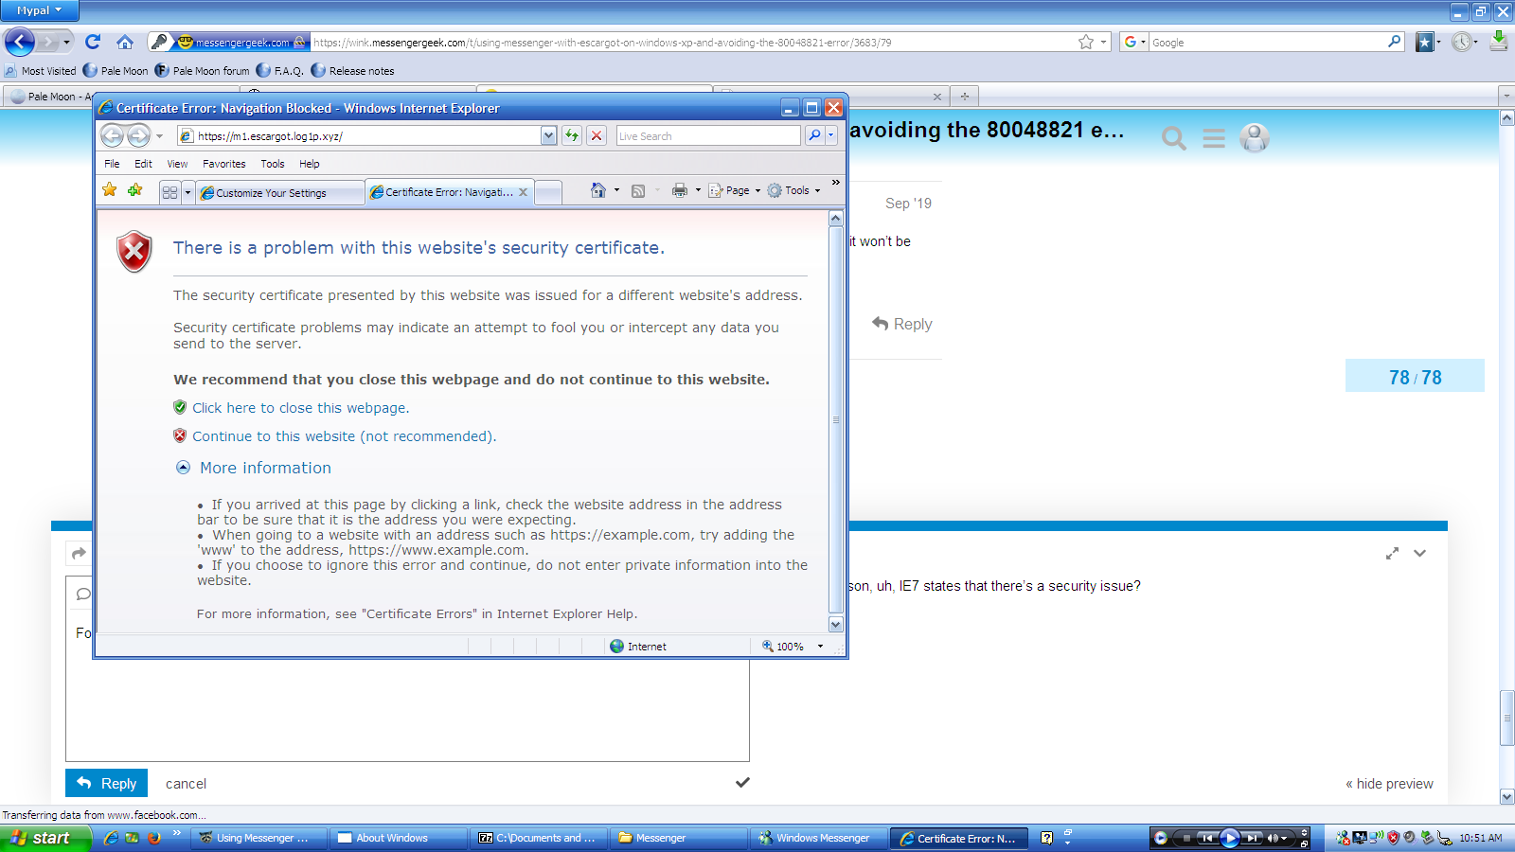Click the Windows start button
This screenshot has height=852, width=1515.
tap(45, 838)
